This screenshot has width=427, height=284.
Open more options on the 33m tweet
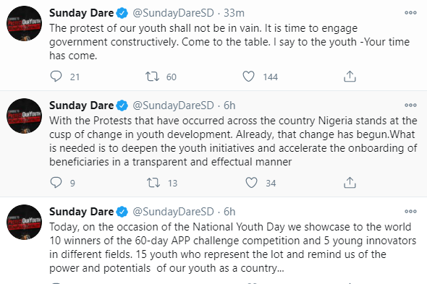click(410, 12)
